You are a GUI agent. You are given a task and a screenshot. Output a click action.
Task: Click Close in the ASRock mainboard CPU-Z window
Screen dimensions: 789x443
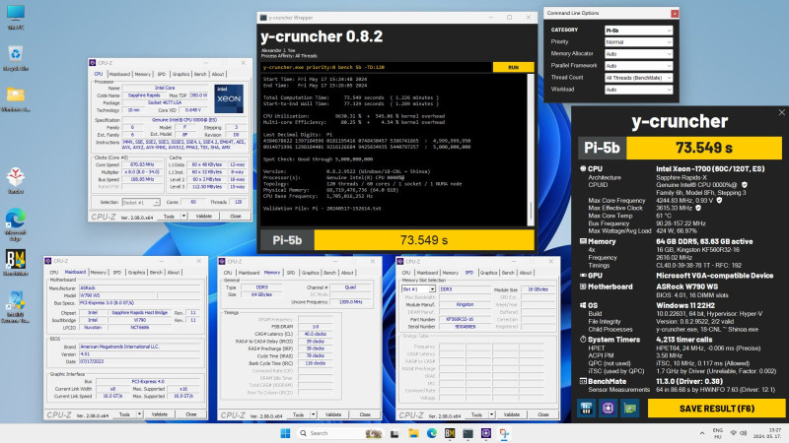[x=191, y=414]
